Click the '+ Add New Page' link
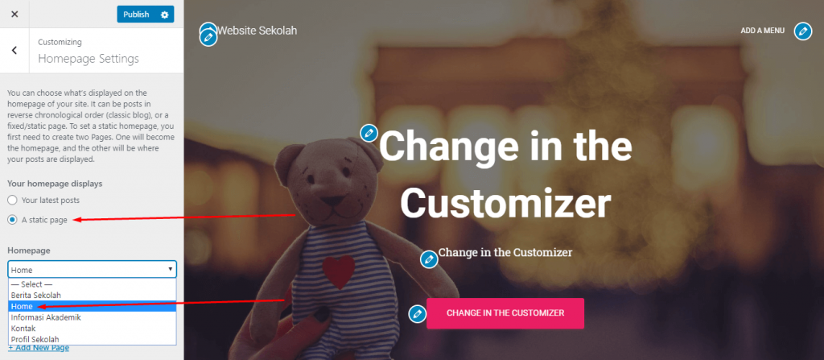The width and height of the screenshot is (824, 360). [x=39, y=348]
